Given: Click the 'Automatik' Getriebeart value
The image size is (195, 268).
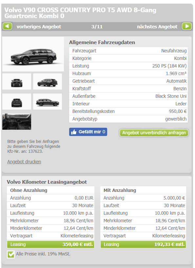Looking at the screenshot, I should 176,81.
